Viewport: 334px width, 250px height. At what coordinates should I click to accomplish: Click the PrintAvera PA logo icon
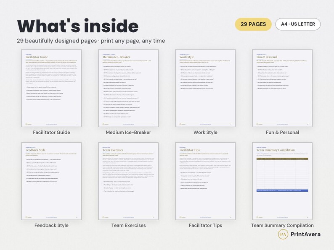pyautogui.click(x=283, y=234)
